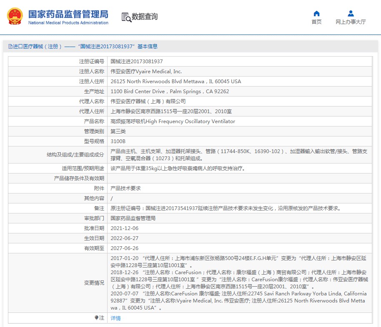This screenshot has width=381, height=327.
Task: Click the 网上办事大厅 person icon
Action: pyautogui.click(x=351, y=13)
